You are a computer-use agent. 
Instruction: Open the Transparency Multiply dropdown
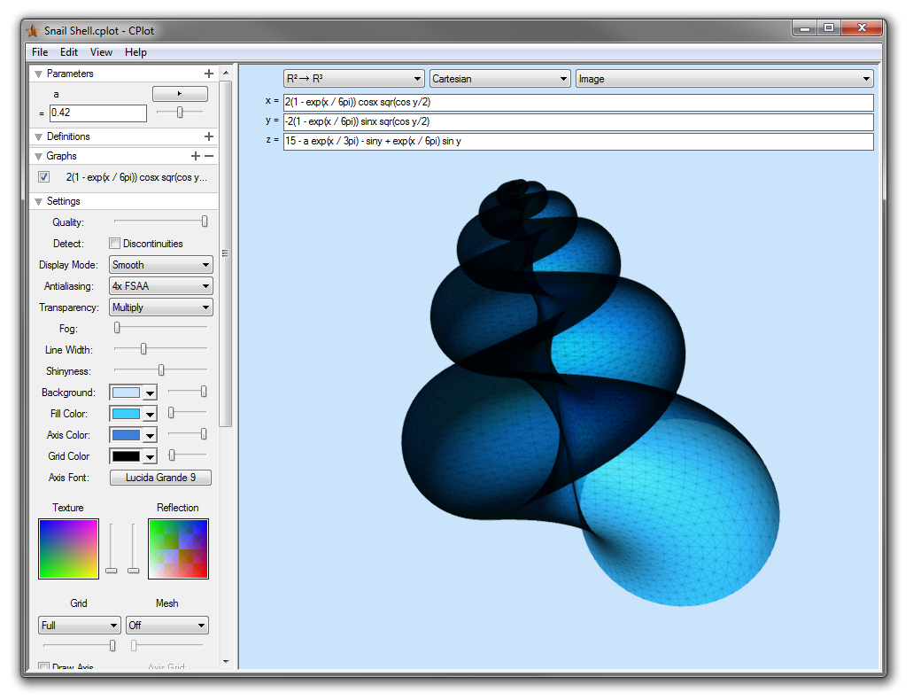click(160, 307)
